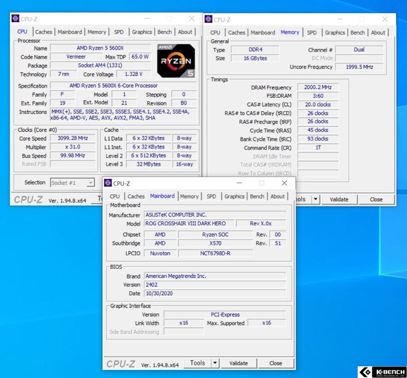Viewport: 407px width, 378px height.
Task: Click the memory Size value 16 GBytes
Action: point(255,58)
